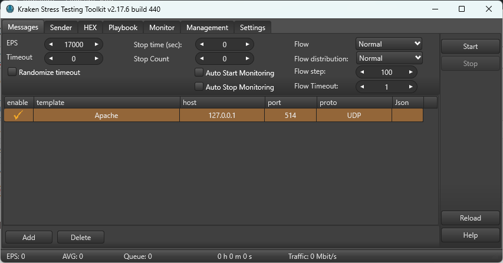Add a new message row
503x263 pixels.
pyautogui.click(x=29, y=237)
